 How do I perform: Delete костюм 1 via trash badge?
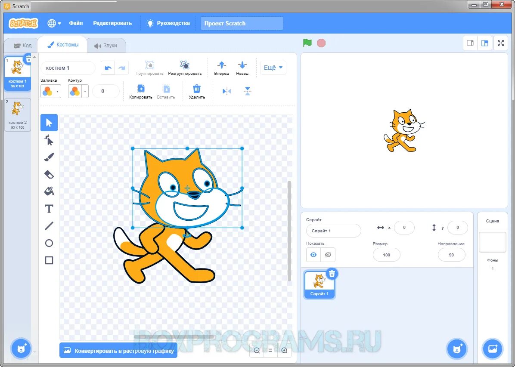click(28, 59)
